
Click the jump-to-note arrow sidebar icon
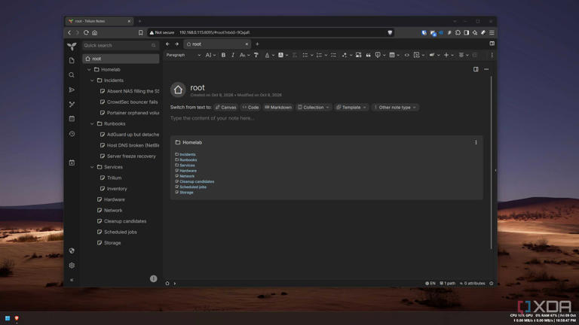[72, 90]
